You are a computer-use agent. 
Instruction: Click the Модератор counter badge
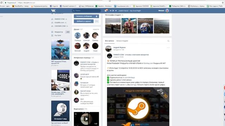pos(68,32)
